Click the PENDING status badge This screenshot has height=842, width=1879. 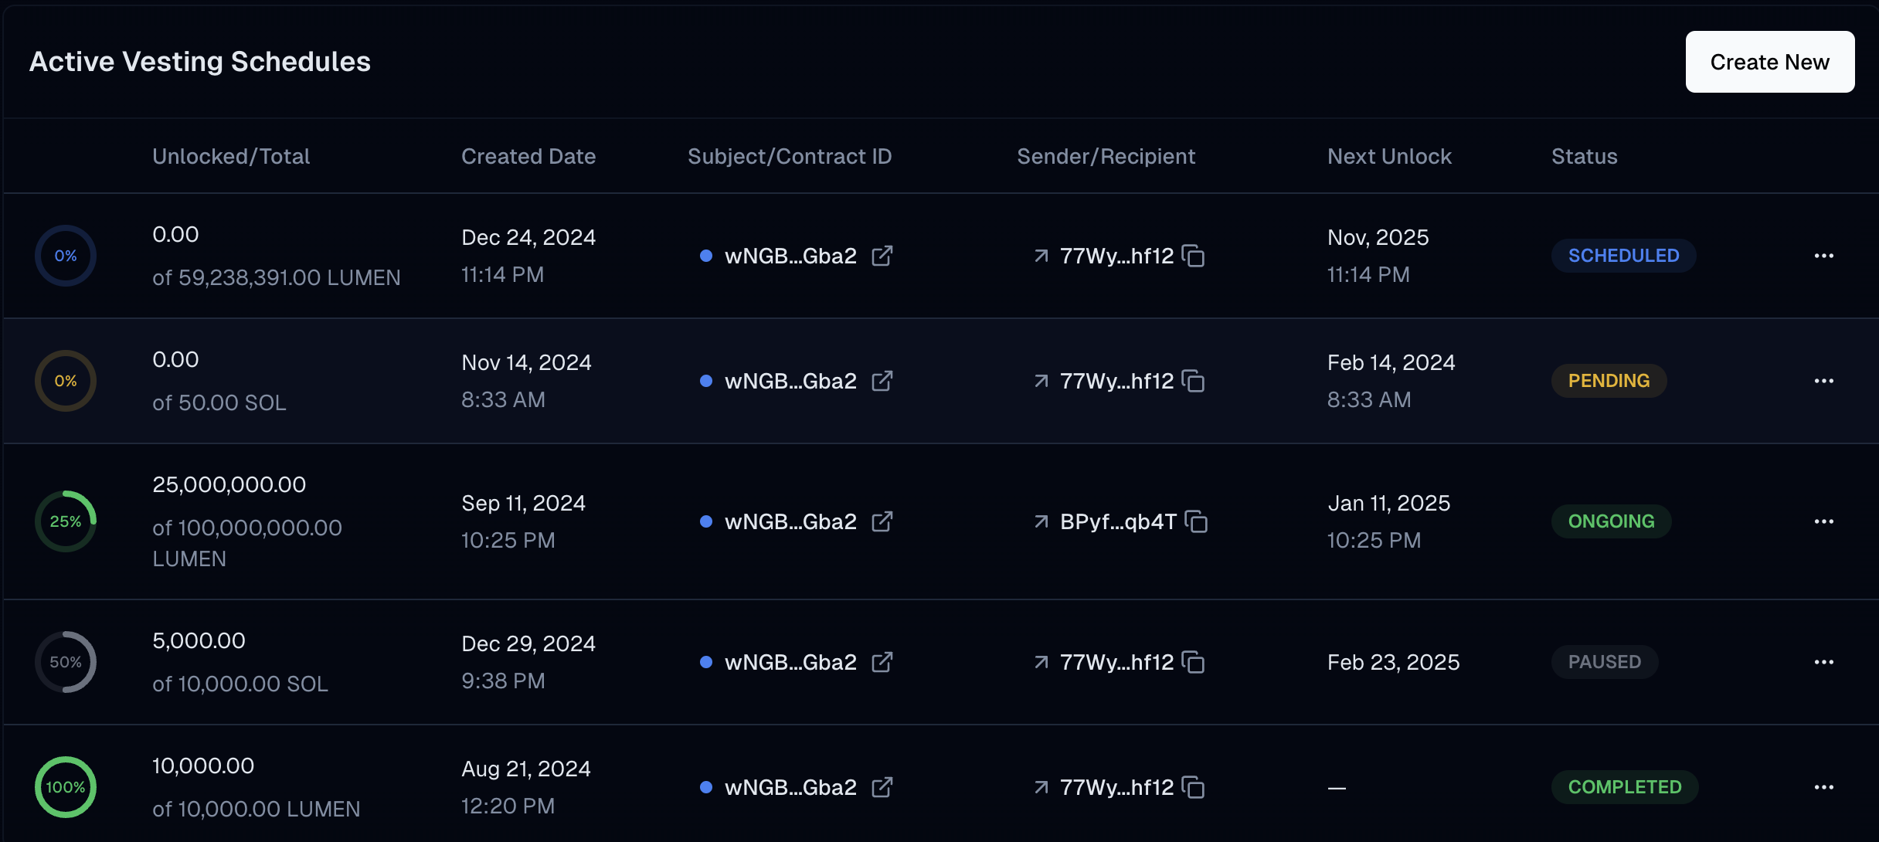pyautogui.click(x=1609, y=381)
